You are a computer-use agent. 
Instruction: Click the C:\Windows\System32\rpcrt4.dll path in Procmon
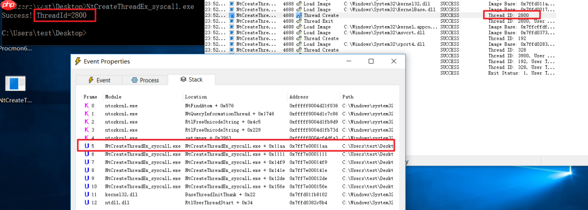click(384, 44)
